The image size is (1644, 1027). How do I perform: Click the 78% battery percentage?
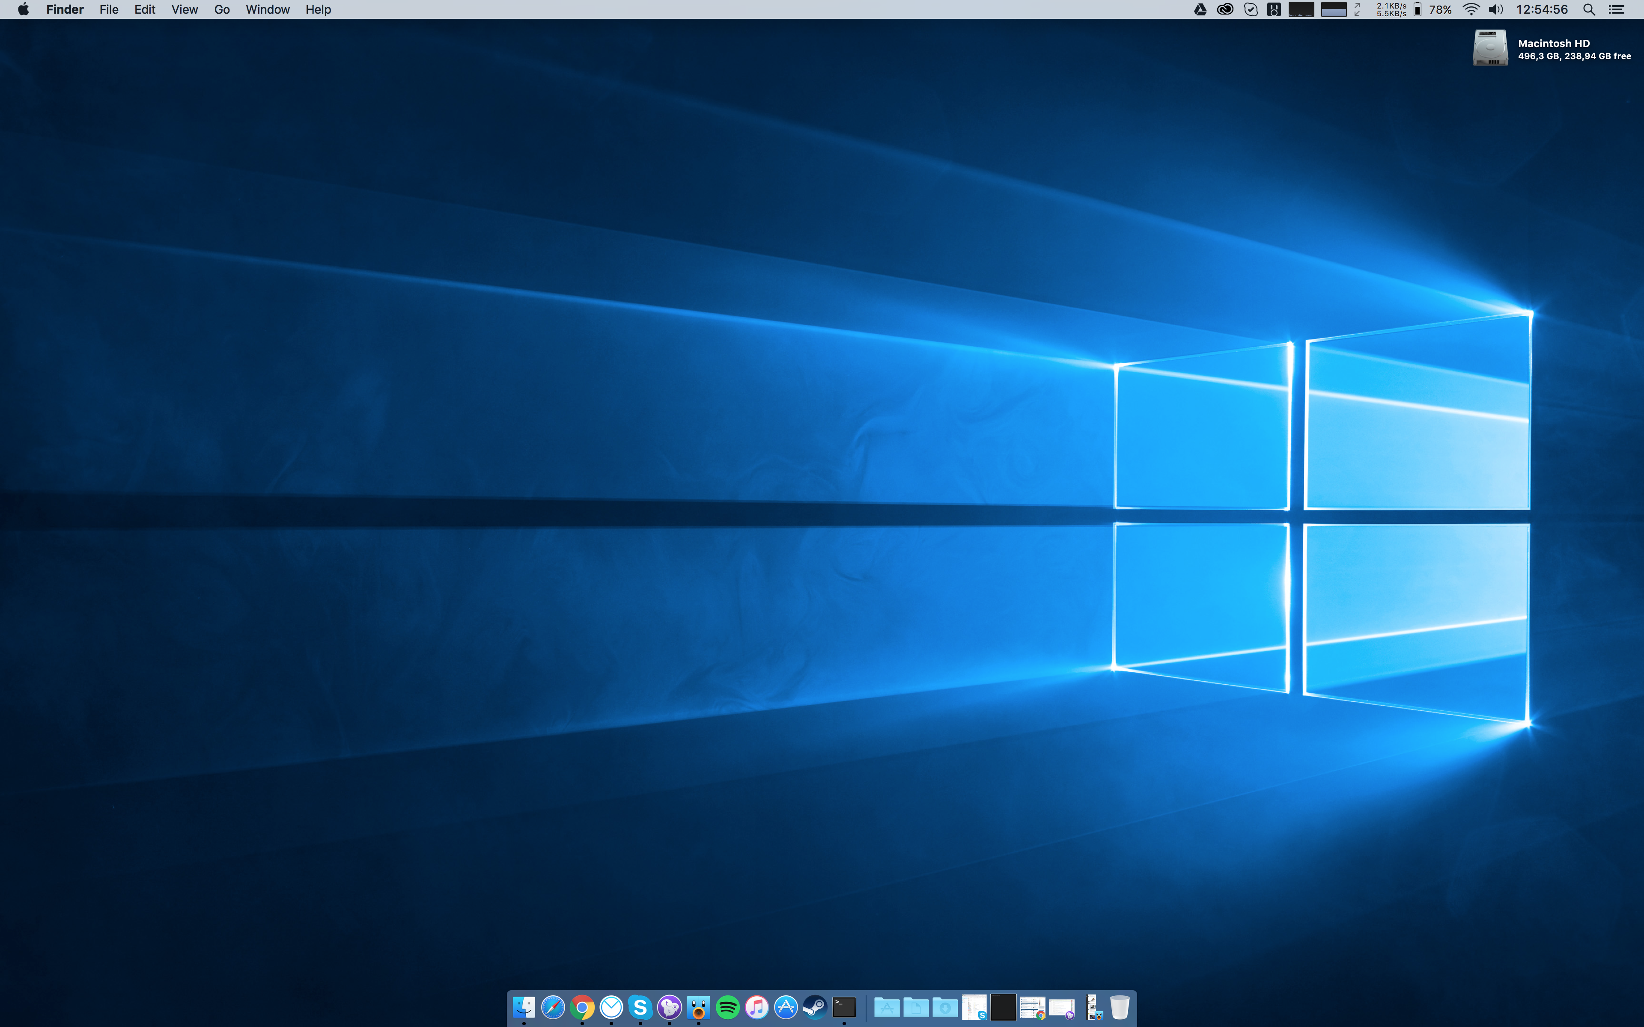click(1440, 9)
